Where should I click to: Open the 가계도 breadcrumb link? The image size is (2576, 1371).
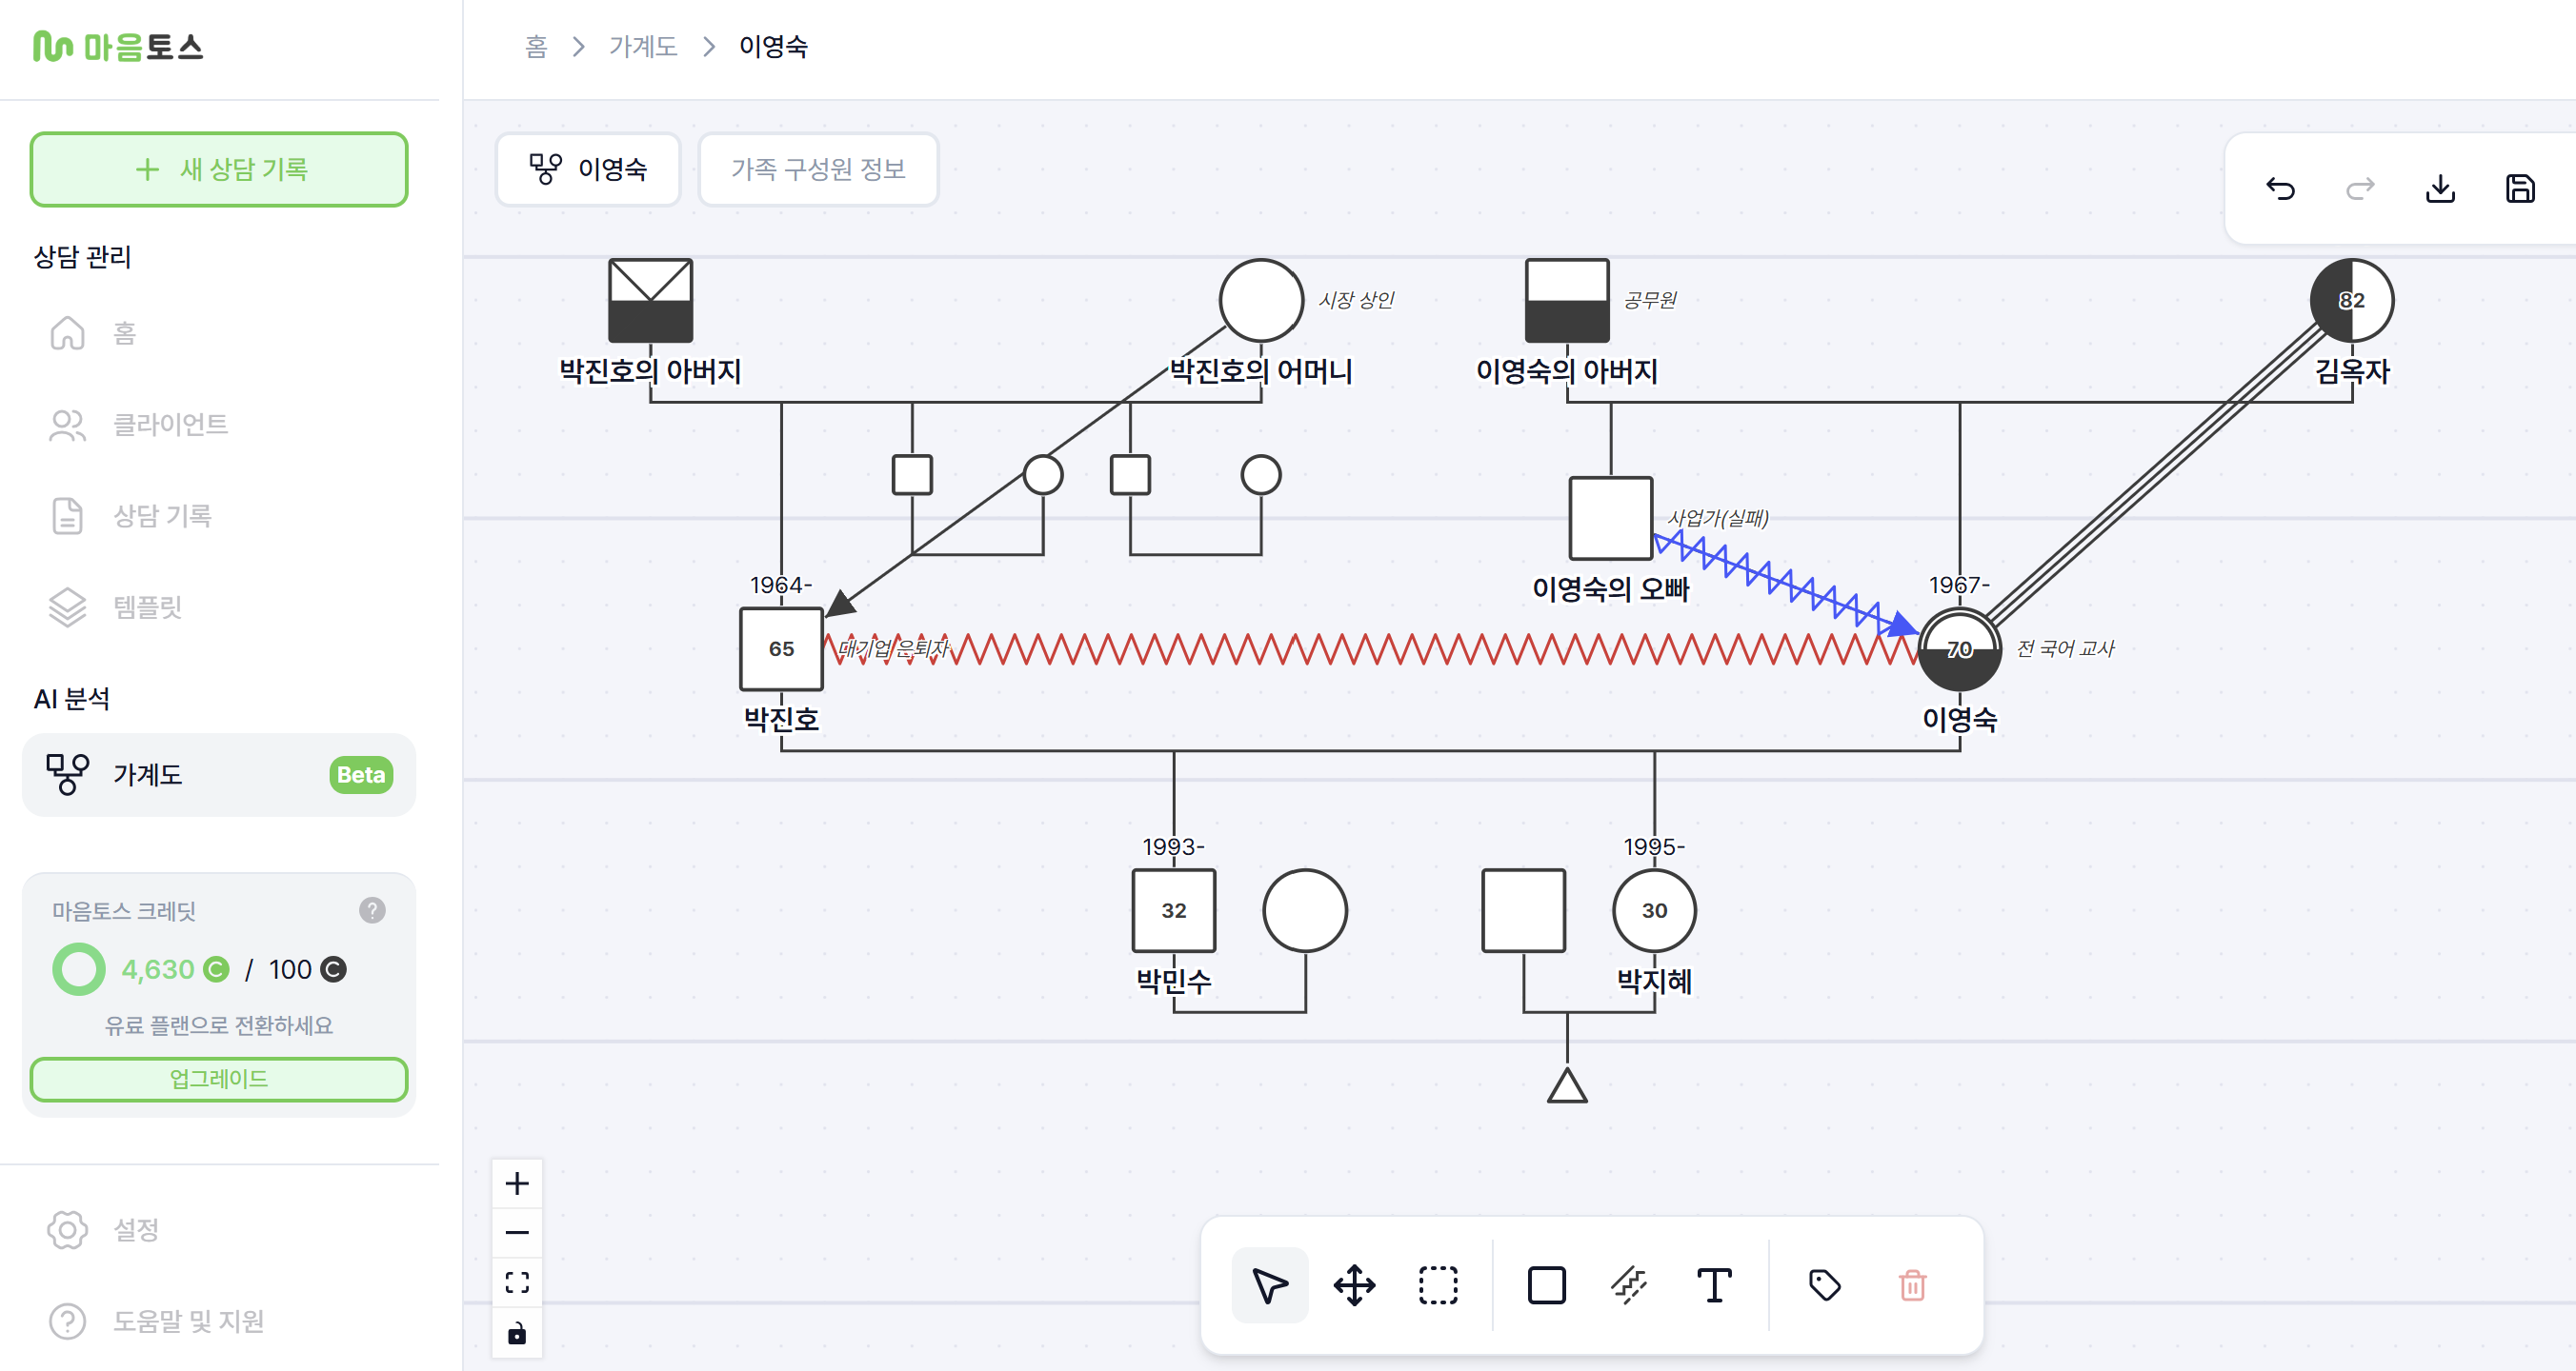point(642,46)
